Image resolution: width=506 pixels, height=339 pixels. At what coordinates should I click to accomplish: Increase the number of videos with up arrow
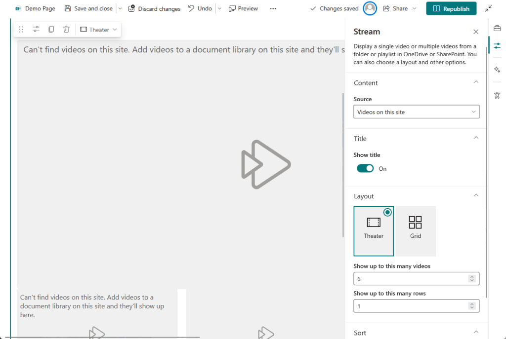[x=472, y=276]
